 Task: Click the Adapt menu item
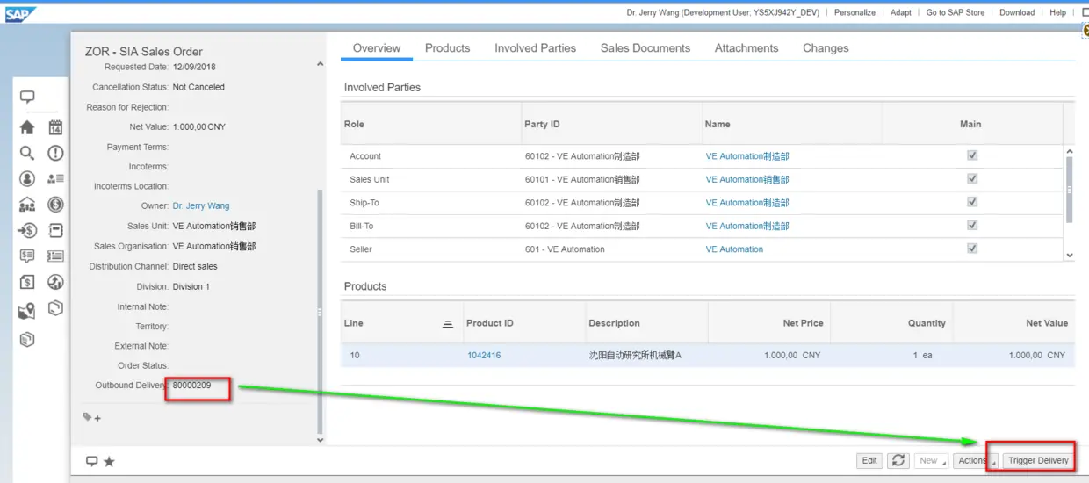point(901,12)
